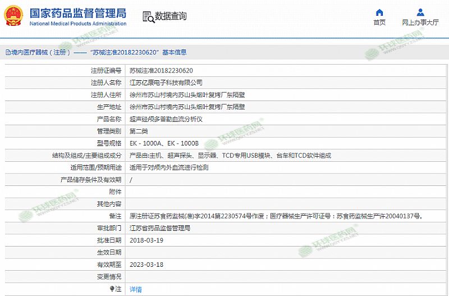Viewport: 449px width, 296px height.
Task: Click the national emblem logo in the header
Action: [x=13, y=16]
